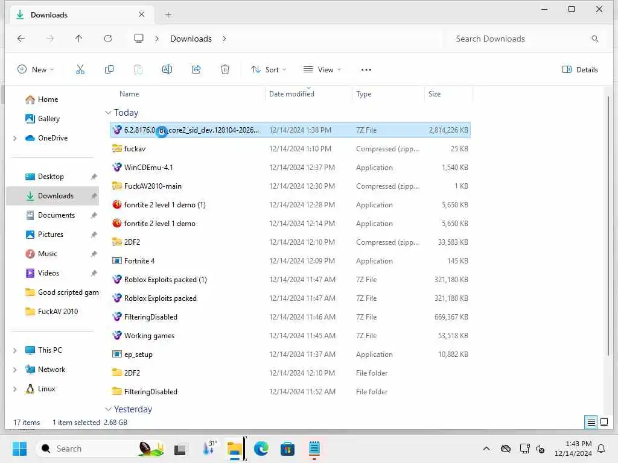Open Microsoft Store from taskbar
This screenshot has height=463, width=618.
(x=287, y=449)
